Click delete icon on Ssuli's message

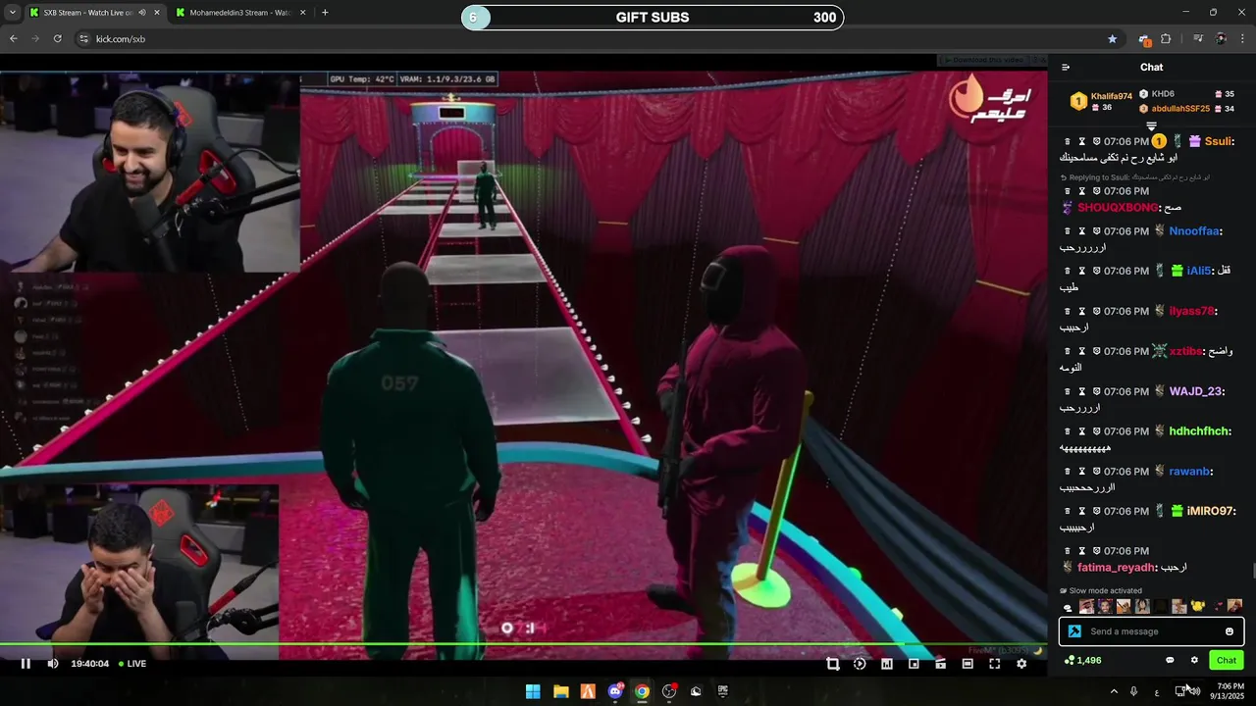tap(1068, 142)
